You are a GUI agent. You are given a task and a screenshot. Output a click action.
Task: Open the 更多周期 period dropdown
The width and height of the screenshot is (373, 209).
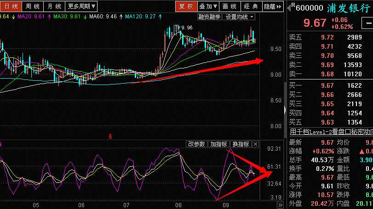[x=81, y=6]
